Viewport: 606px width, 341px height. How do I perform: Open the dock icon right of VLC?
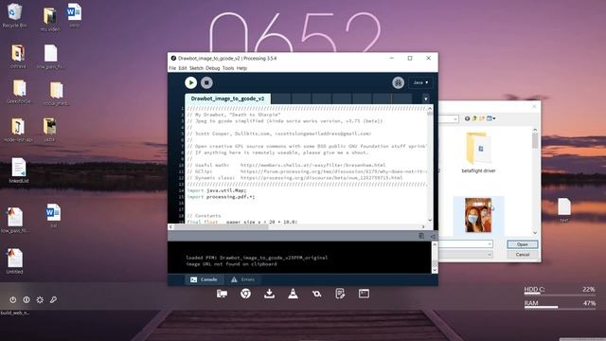pos(316,294)
